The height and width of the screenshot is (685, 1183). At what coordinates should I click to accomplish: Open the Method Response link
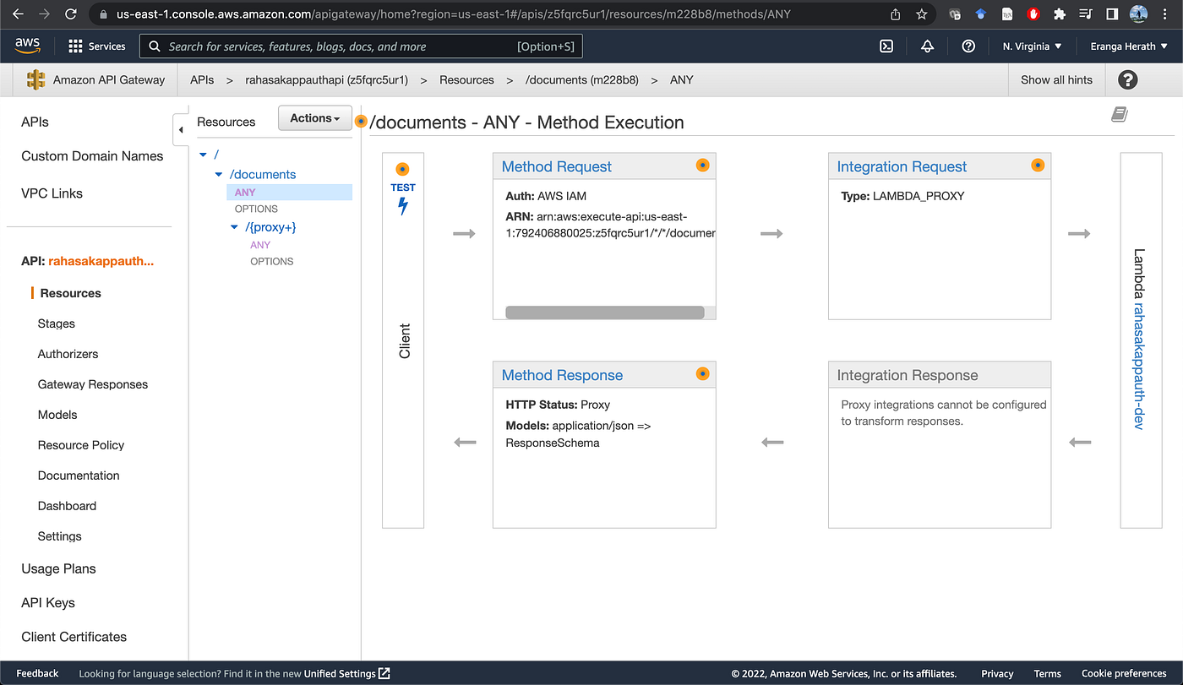coord(562,375)
